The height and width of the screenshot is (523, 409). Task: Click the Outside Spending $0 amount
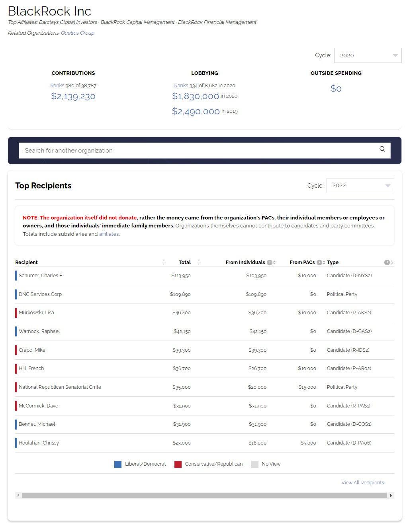336,89
